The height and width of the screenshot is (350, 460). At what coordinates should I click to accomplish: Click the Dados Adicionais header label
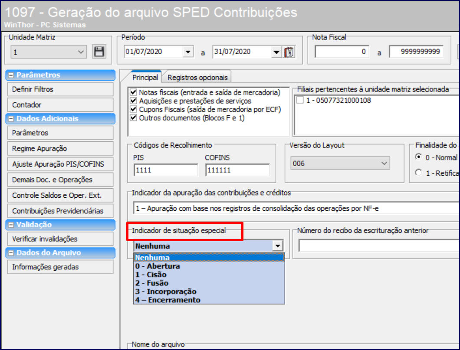pos(48,119)
